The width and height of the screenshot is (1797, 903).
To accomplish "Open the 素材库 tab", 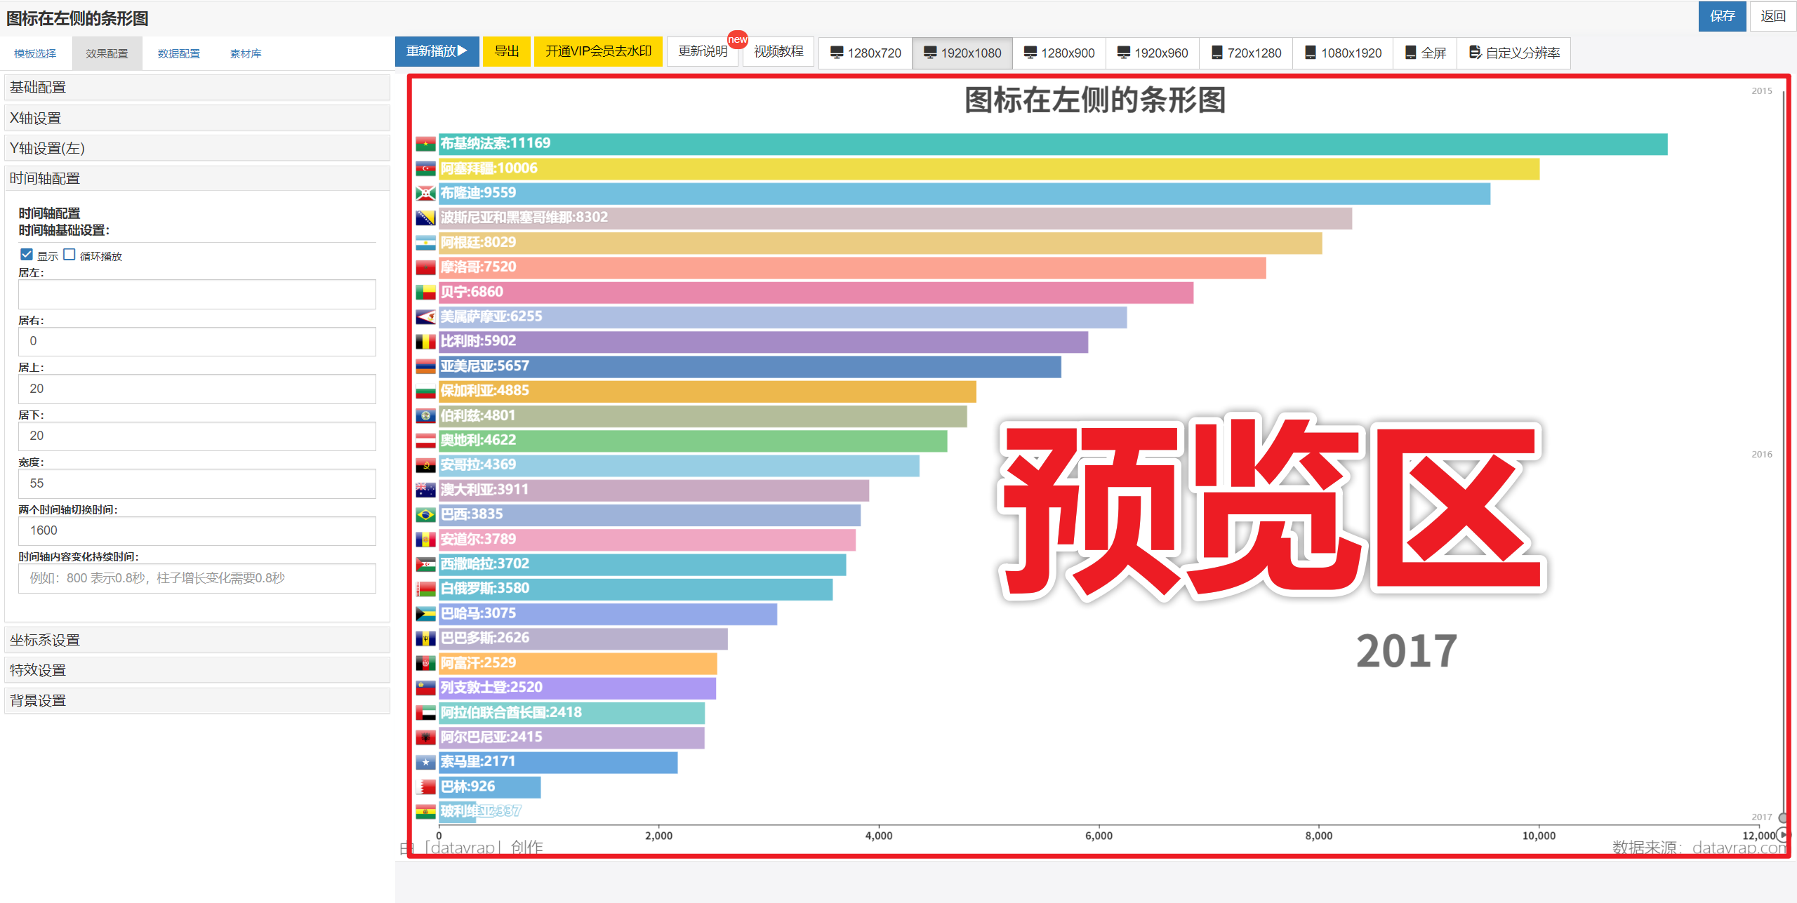I will click(246, 54).
